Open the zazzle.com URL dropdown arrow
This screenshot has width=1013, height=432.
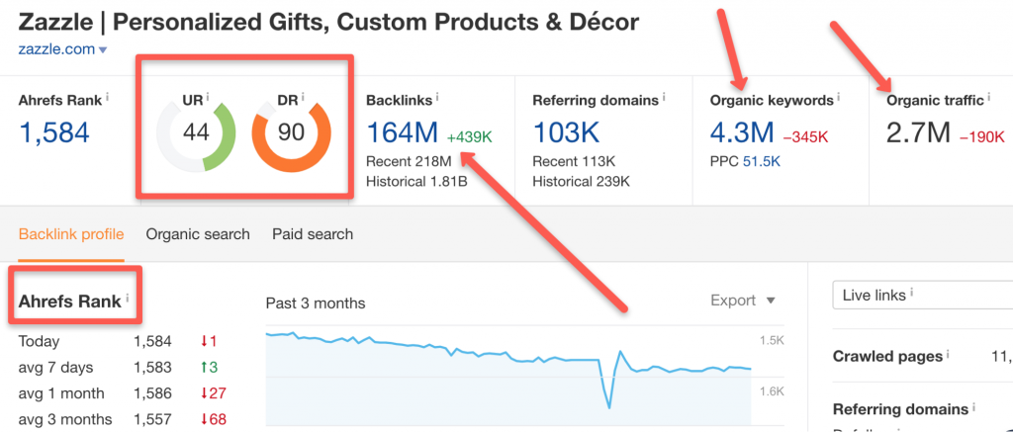[103, 50]
